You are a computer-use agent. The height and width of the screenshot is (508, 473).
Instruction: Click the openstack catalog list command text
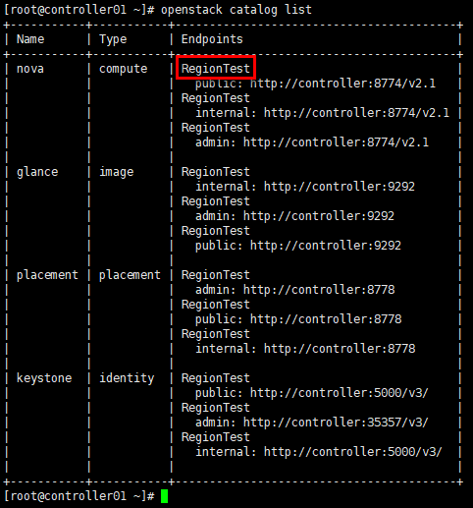[x=236, y=10]
